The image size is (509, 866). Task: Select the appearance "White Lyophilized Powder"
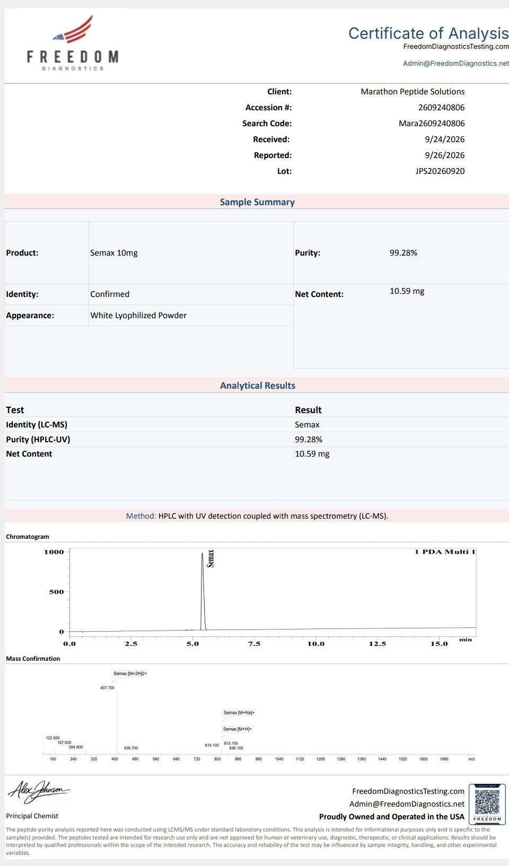[x=138, y=316]
